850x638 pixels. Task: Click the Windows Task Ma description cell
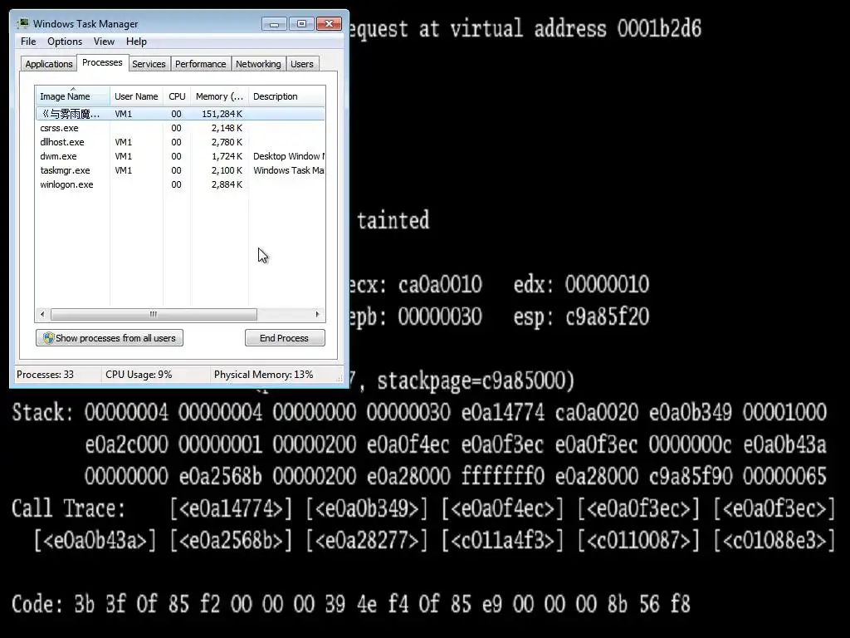point(288,170)
